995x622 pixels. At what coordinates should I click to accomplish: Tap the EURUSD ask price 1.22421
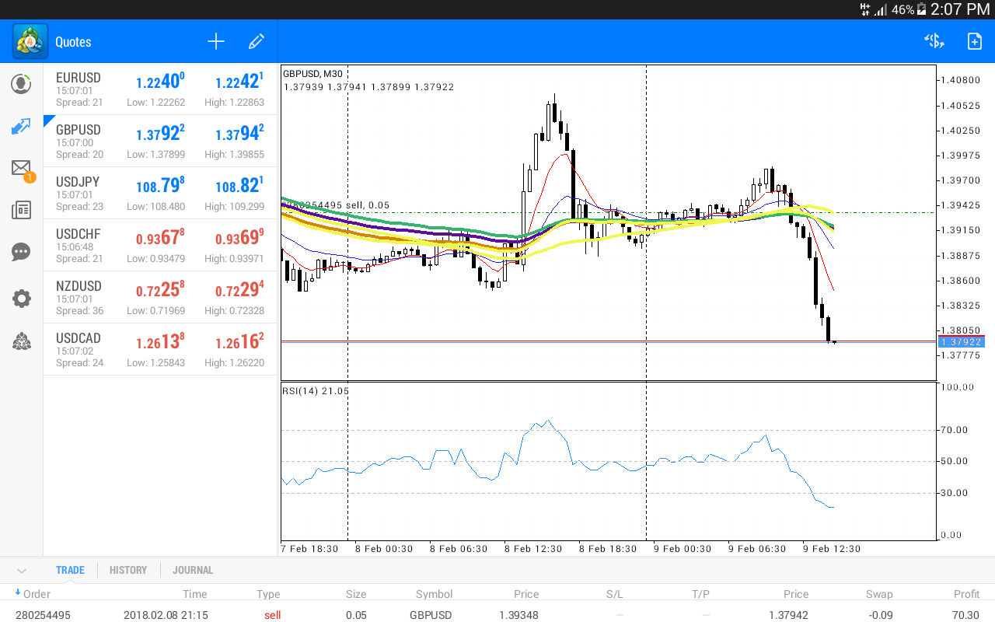(x=239, y=81)
